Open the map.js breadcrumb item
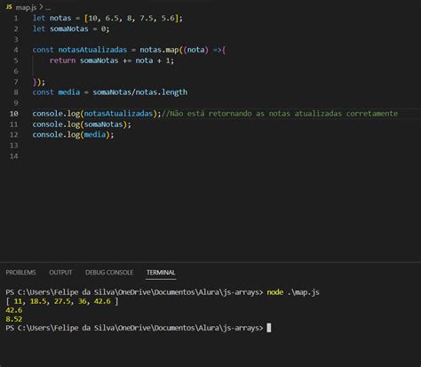Image resolution: width=421 pixels, height=367 pixels. pos(26,7)
